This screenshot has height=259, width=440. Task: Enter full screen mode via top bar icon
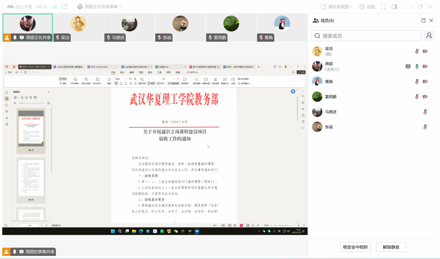[x=383, y=7]
